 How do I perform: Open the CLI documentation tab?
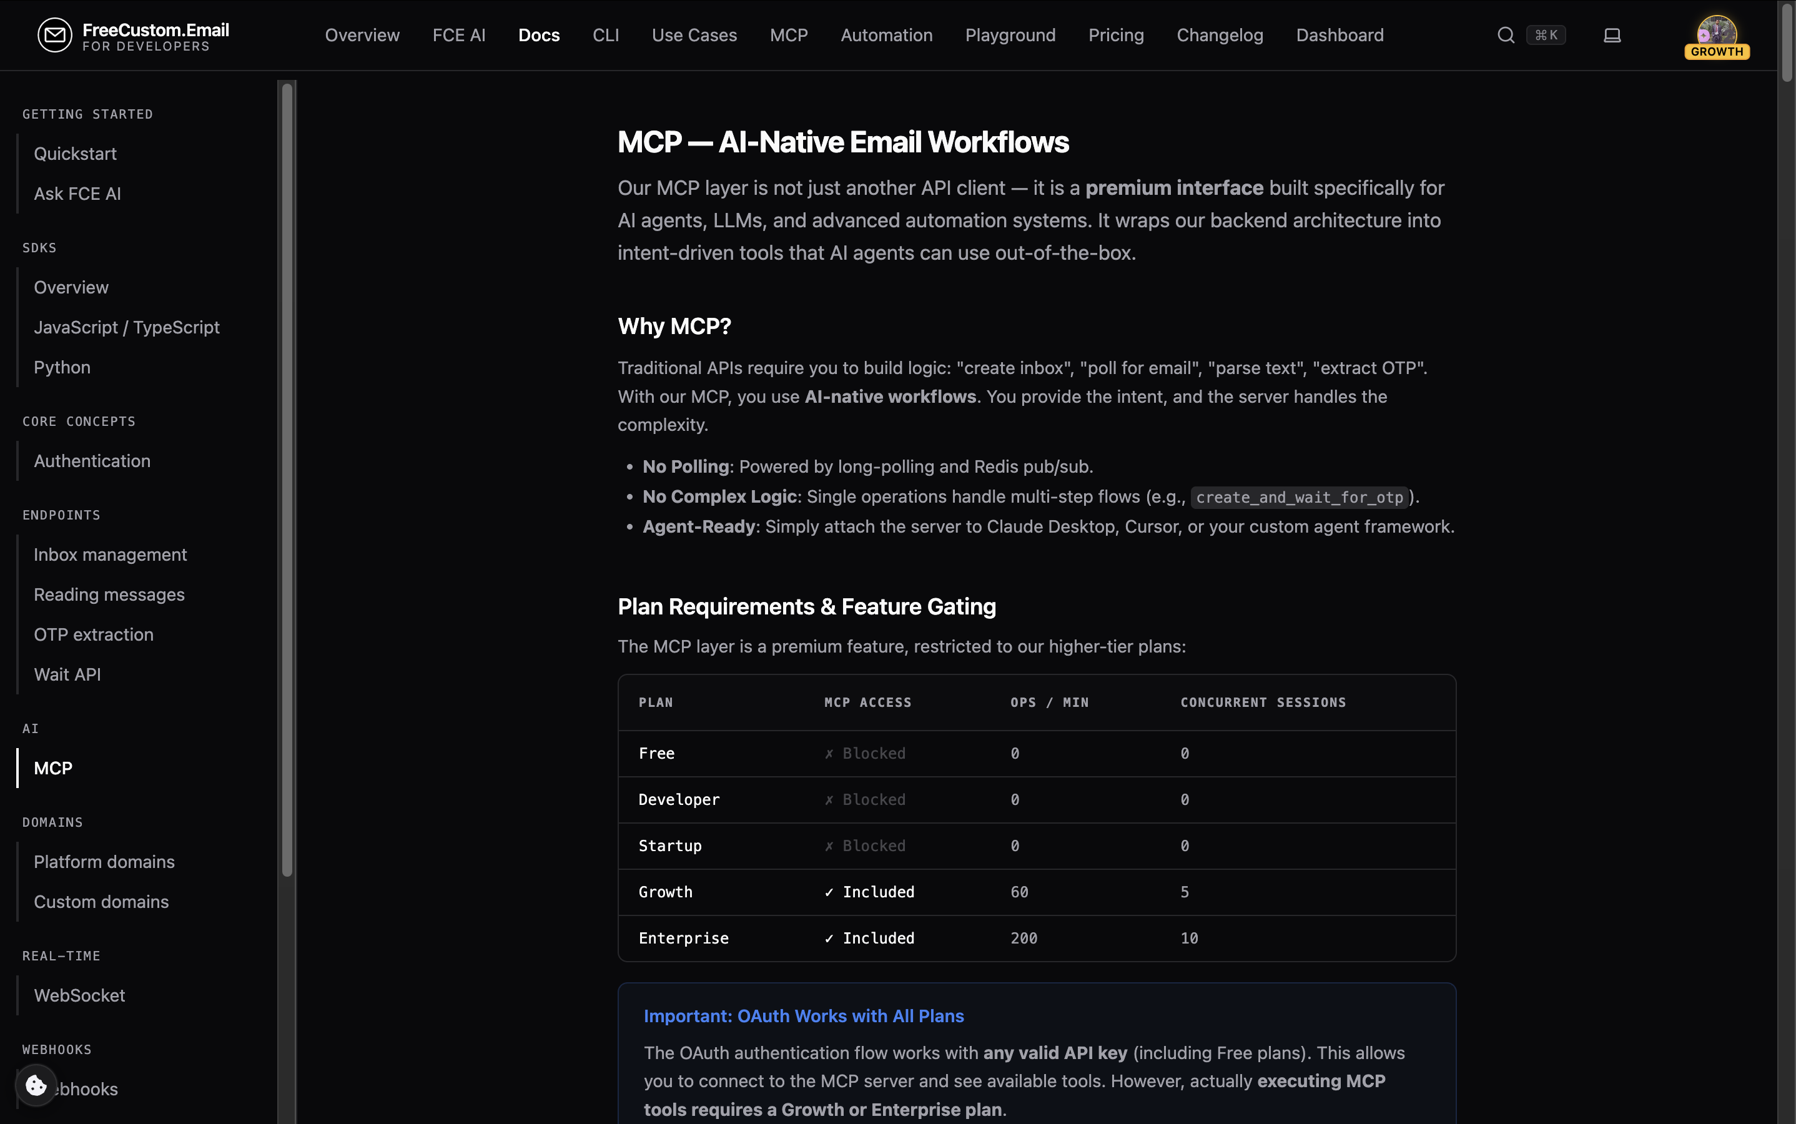606,35
